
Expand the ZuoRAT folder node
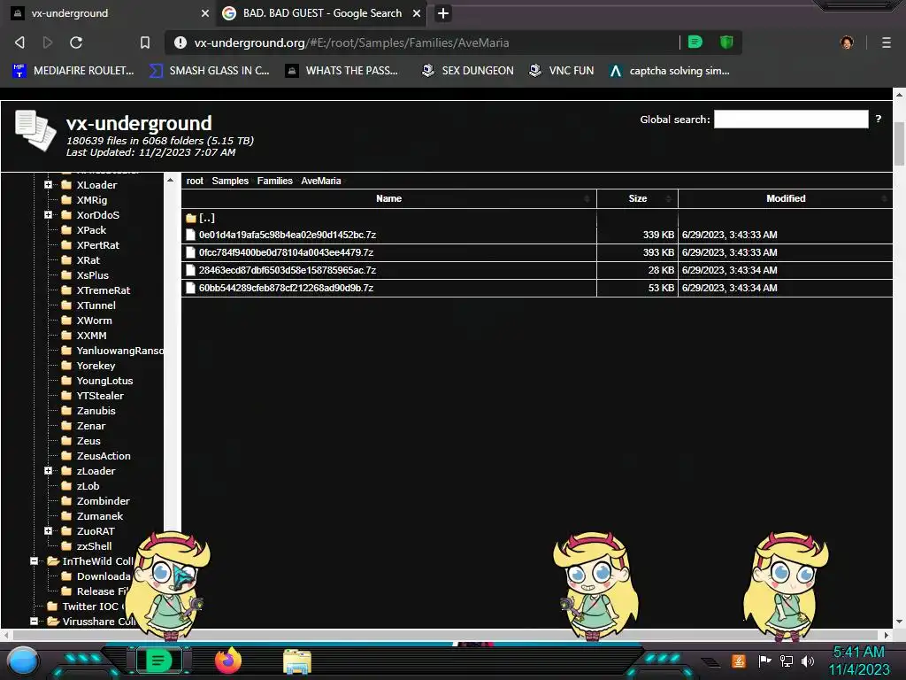[48, 531]
